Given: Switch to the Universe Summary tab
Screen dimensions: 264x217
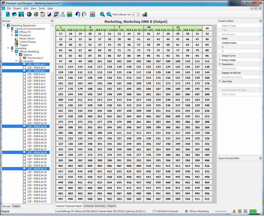Looking at the screenshot, I should point(95,206).
